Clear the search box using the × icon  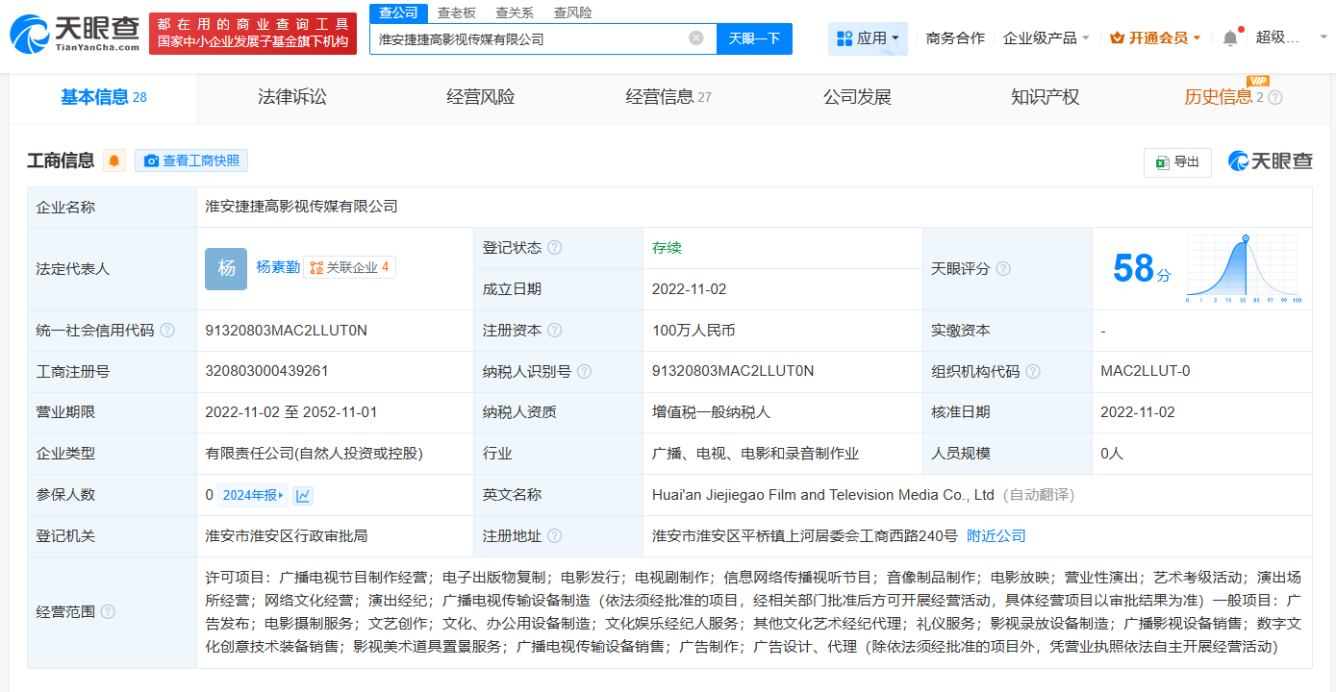697,38
